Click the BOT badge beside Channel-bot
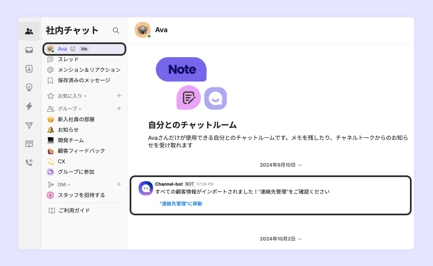This screenshot has width=433, height=266. tap(190, 184)
